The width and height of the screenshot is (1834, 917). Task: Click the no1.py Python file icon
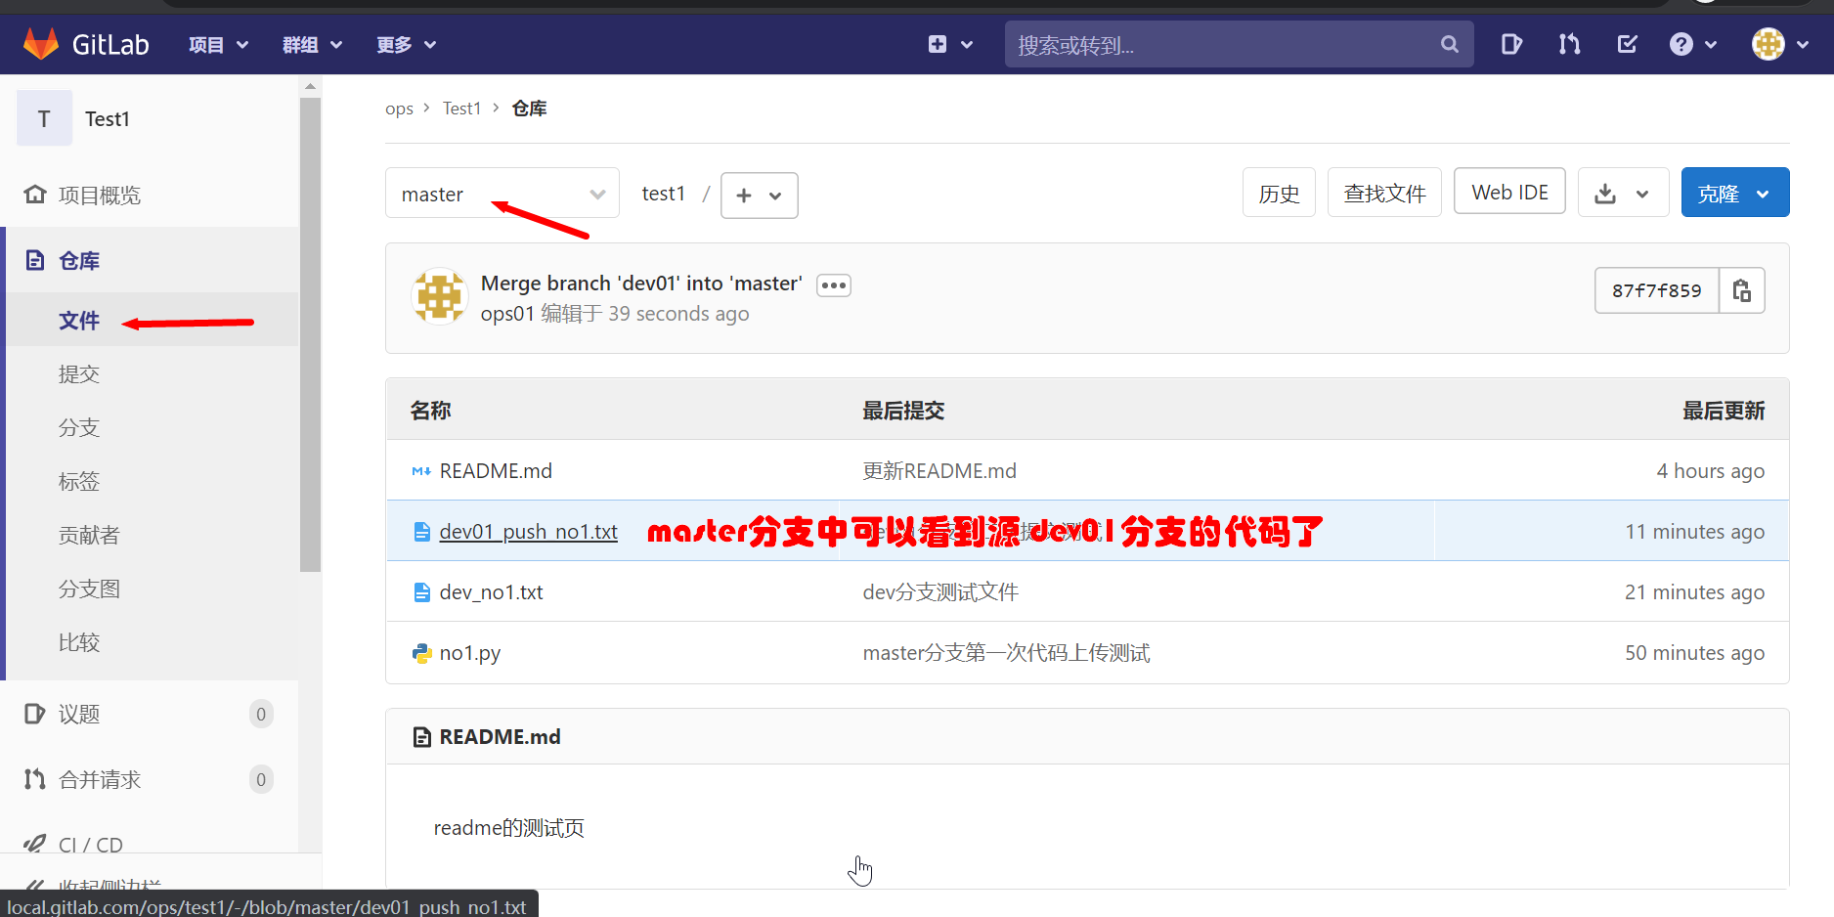click(x=421, y=653)
